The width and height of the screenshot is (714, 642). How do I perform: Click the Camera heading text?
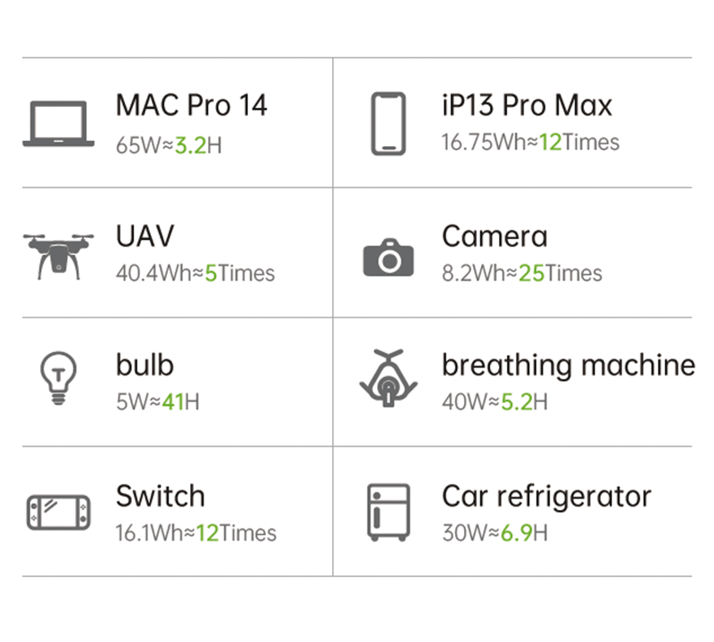click(x=494, y=235)
